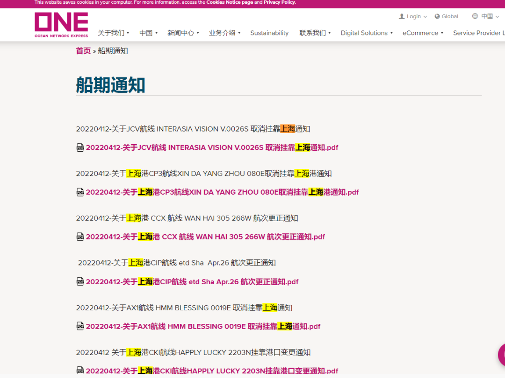Open the 联系我们 navigation menu
This screenshot has height=378, width=505.
[x=315, y=33]
